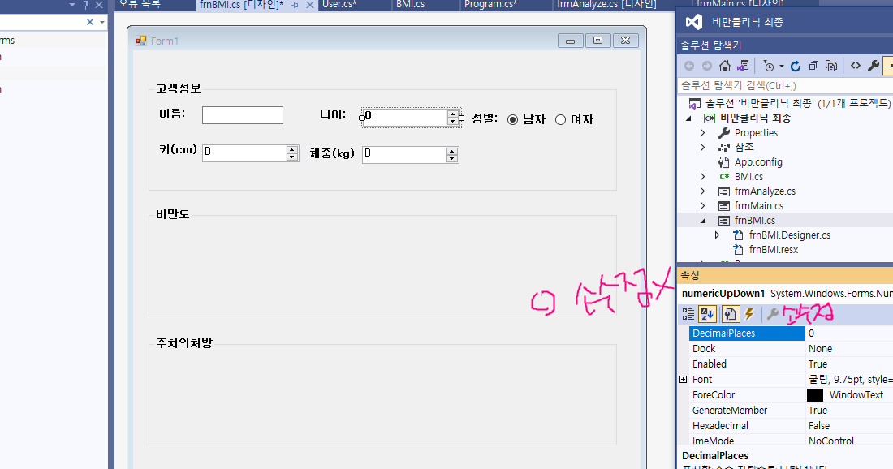893x469 pixels.
Task: Decrease 체중(kg) value with down arrow
Action: coord(452,158)
